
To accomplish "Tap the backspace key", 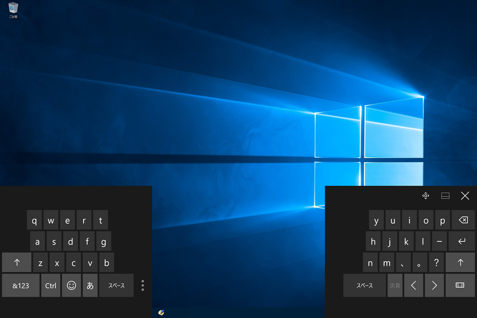I will point(463,220).
